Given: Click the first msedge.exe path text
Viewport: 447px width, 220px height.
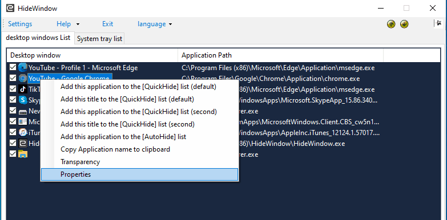Looking at the screenshot, I should (278, 68).
